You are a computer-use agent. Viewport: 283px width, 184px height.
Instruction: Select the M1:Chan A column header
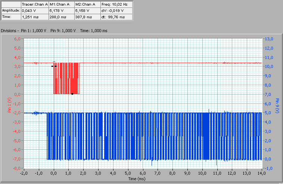tap(61, 4)
